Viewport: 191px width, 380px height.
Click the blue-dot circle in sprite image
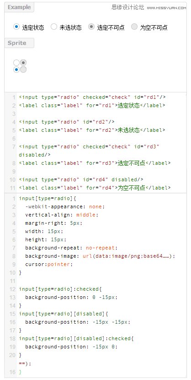coord(16,70)
